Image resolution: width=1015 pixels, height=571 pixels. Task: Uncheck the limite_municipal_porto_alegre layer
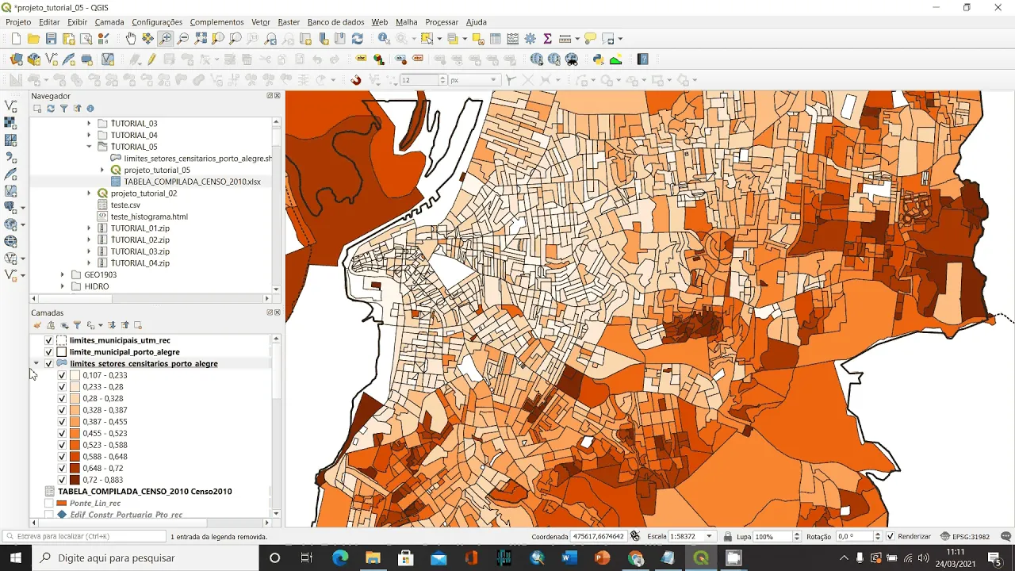tap(48, 352)
